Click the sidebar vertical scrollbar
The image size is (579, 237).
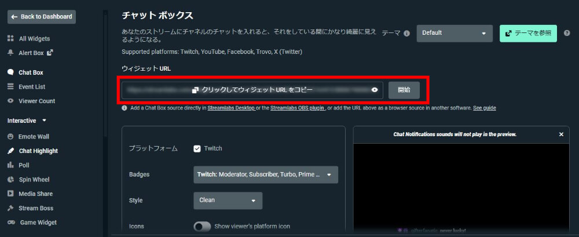click(x=105, y=74)
